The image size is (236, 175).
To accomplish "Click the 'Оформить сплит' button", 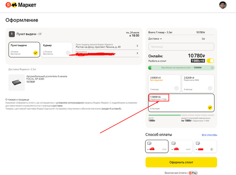I will pyautogui.click(x=181, y=162).
